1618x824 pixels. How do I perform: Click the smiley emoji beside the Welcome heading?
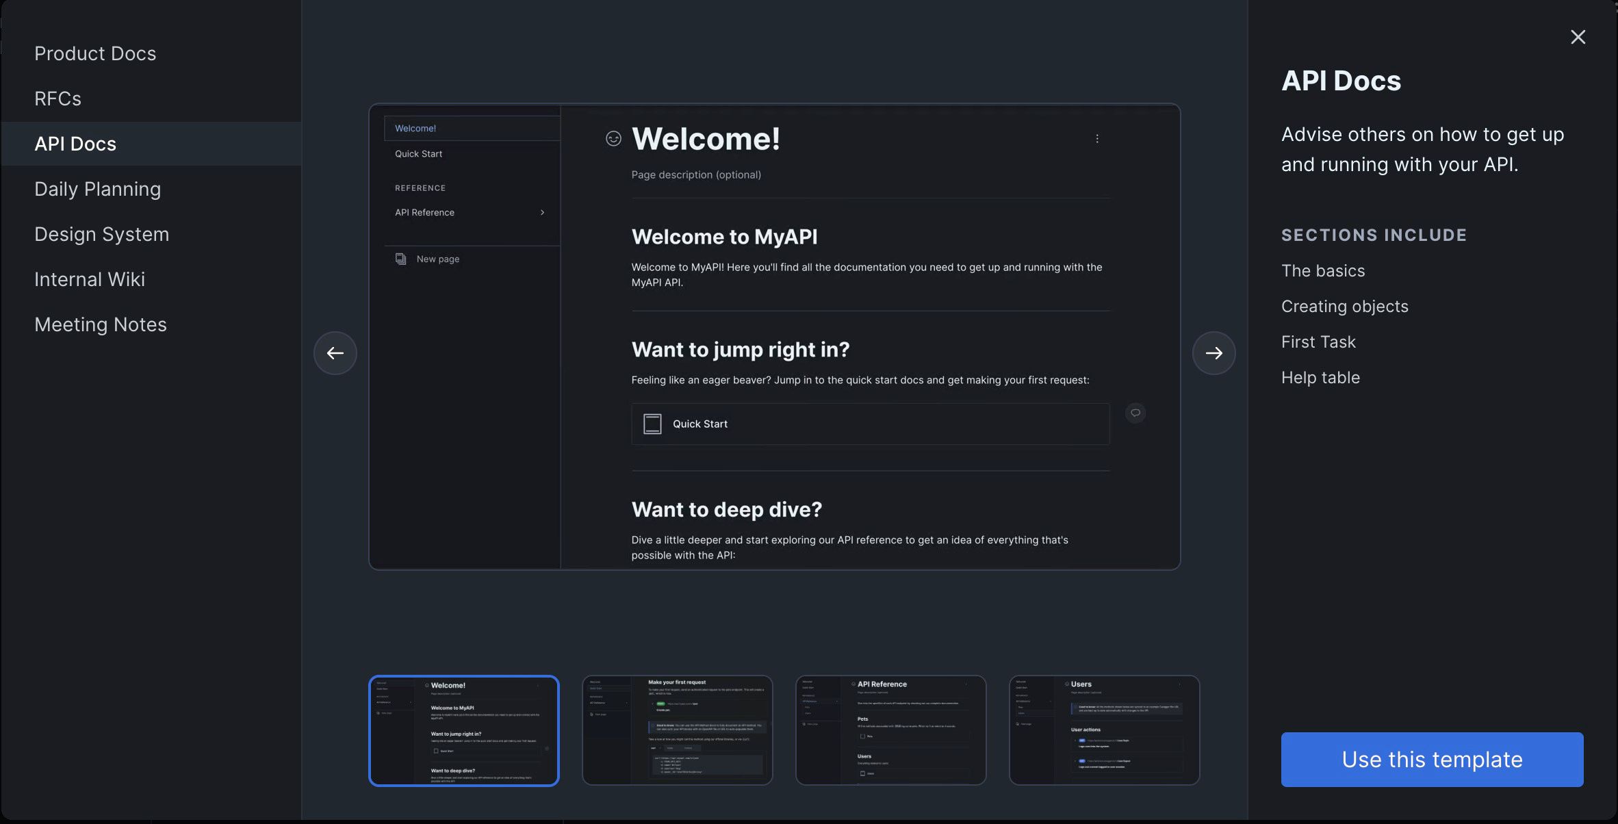tap(613, 139)
